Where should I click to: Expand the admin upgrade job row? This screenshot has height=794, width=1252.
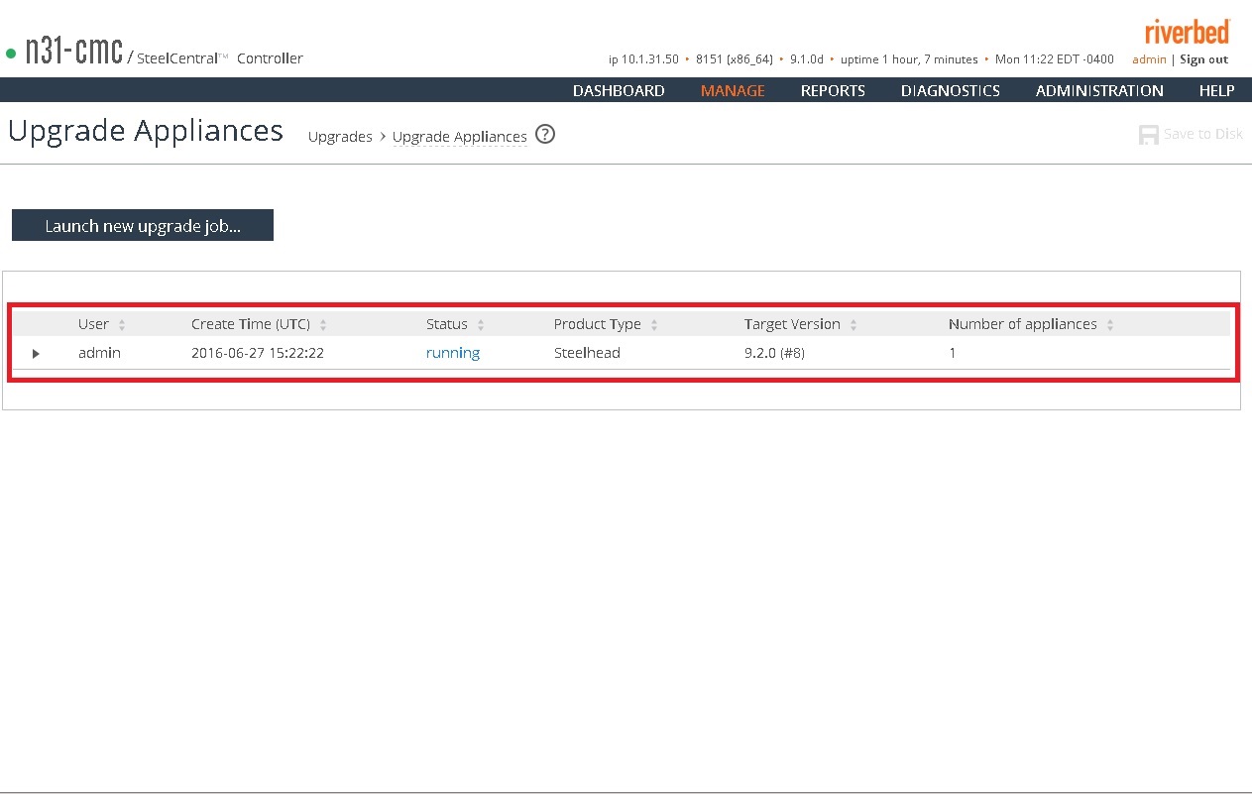point(36,354)
